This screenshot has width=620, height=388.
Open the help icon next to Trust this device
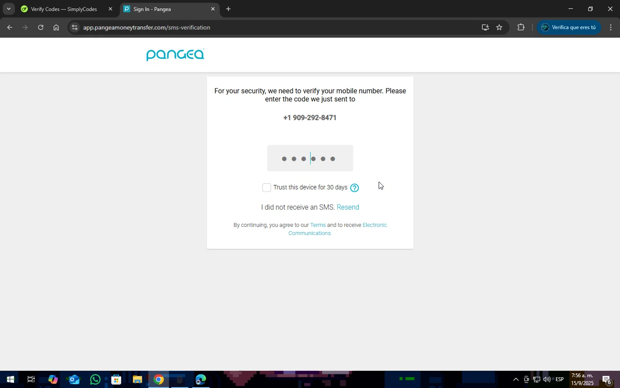354,188
